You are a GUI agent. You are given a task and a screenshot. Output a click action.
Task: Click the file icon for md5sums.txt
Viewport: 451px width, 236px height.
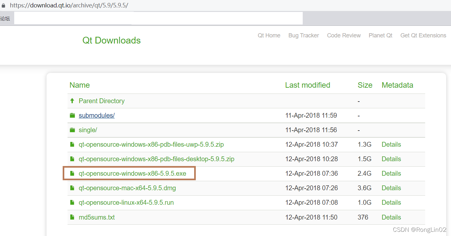pyautogui.click(x=72, y=217)
